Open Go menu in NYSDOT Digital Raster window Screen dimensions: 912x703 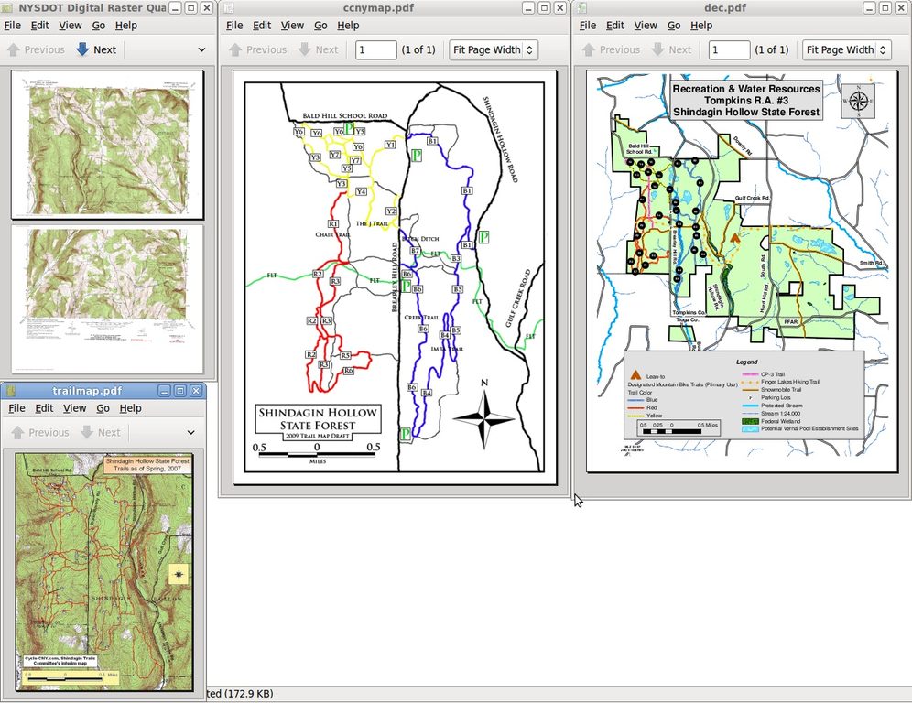pyautogui.click(x=98, y=25)
